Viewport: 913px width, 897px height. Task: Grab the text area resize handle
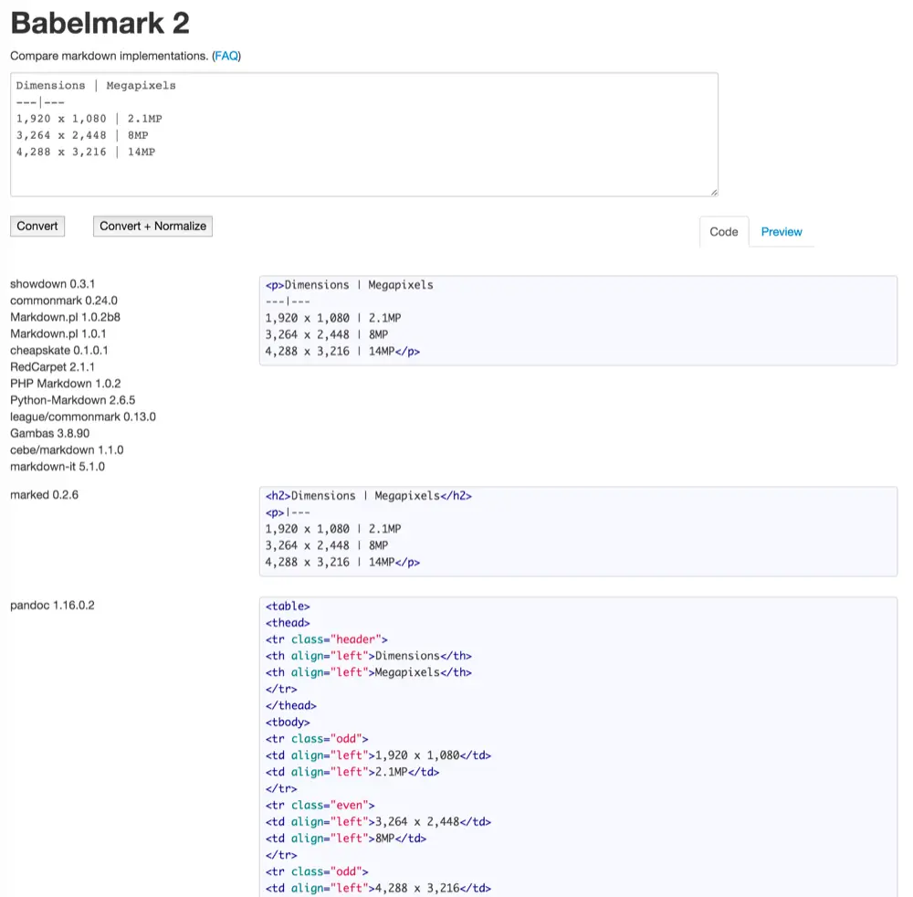coord(713,192)
